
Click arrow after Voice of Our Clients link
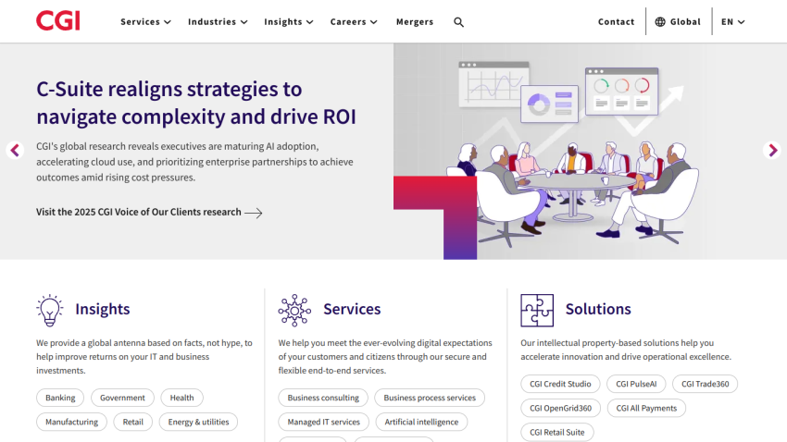pyautogui.click(x=254, y=213)
